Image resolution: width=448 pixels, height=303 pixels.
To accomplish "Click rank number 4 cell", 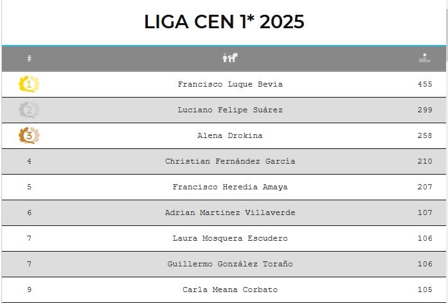I will coord(29,161).
